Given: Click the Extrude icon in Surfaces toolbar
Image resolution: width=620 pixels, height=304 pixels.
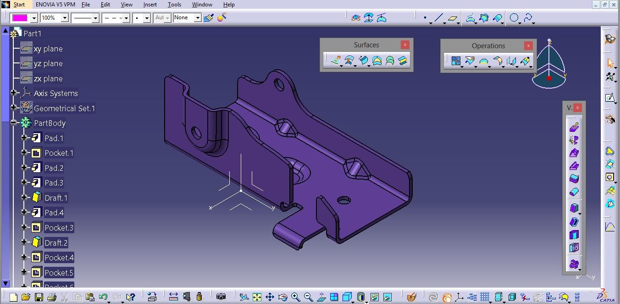Looking at the screenshot, I should [x=335, y=60].
